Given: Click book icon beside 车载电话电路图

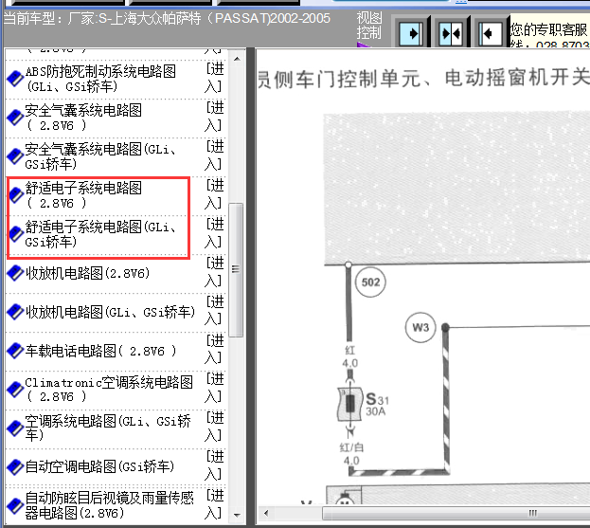Looking at the screenshot, I should [x=15, y=351].
